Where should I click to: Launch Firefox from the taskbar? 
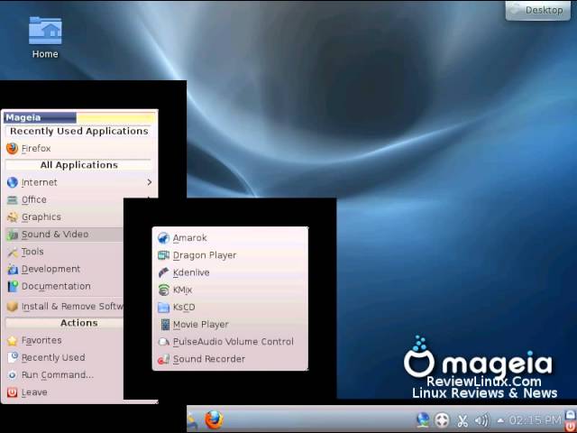tap(214, 419)
